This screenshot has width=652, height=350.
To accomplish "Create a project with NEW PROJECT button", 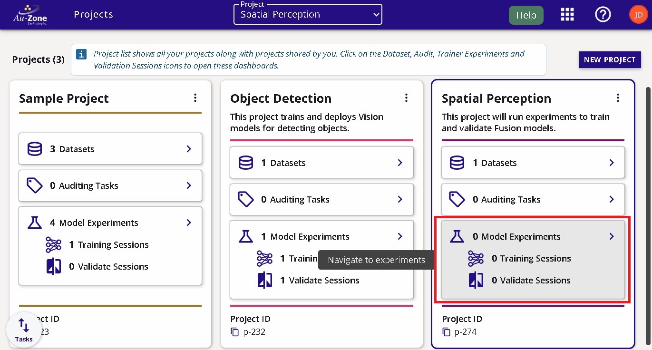I will pos(610,60).
